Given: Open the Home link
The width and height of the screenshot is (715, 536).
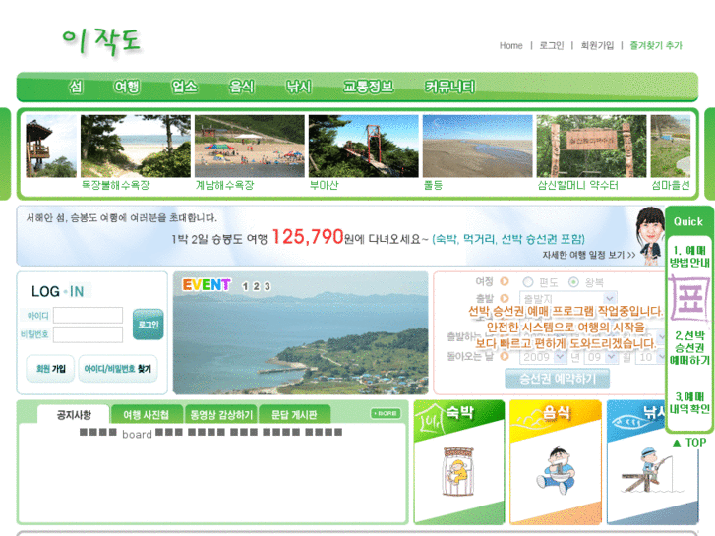Looking at the screenshot, I should point(510,45).
